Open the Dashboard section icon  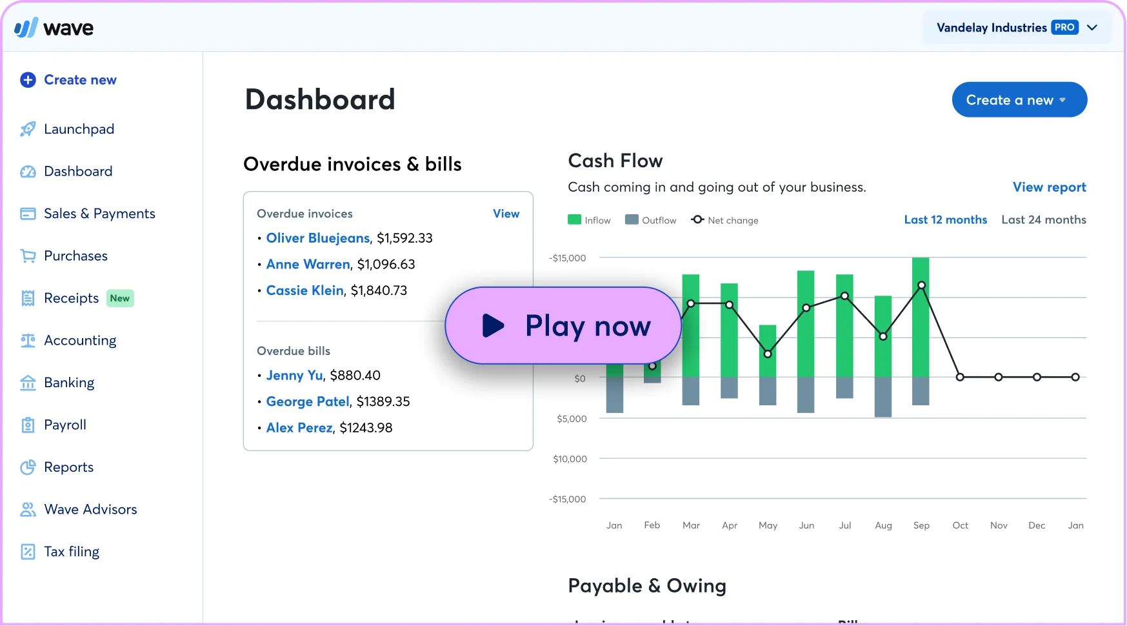(x=28, y=171)
